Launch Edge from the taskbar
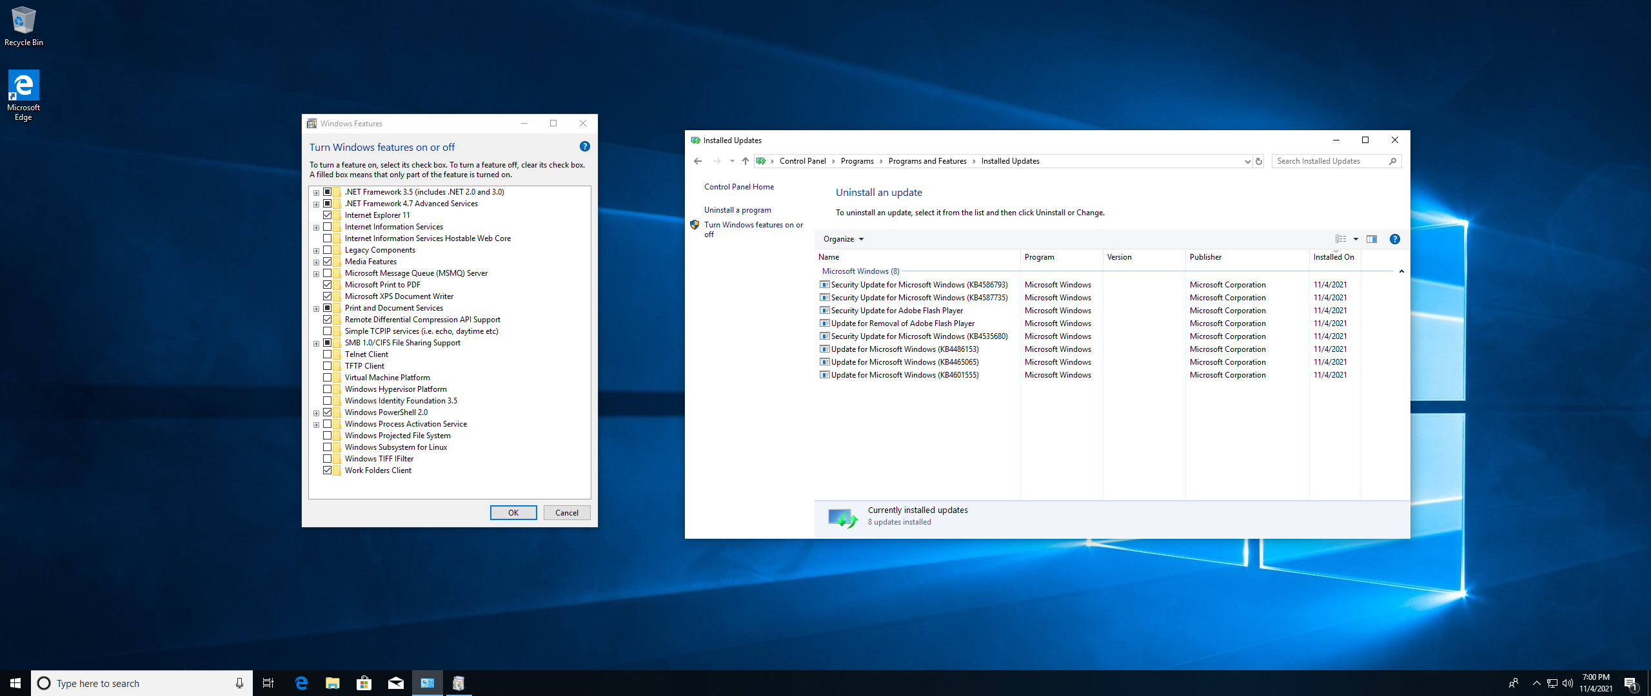 301,683
